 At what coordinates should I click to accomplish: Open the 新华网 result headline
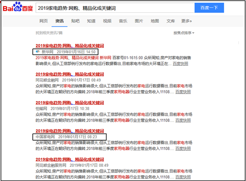70,46
